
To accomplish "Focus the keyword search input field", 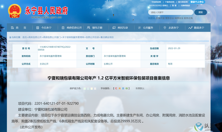I will tap(171, 12).
